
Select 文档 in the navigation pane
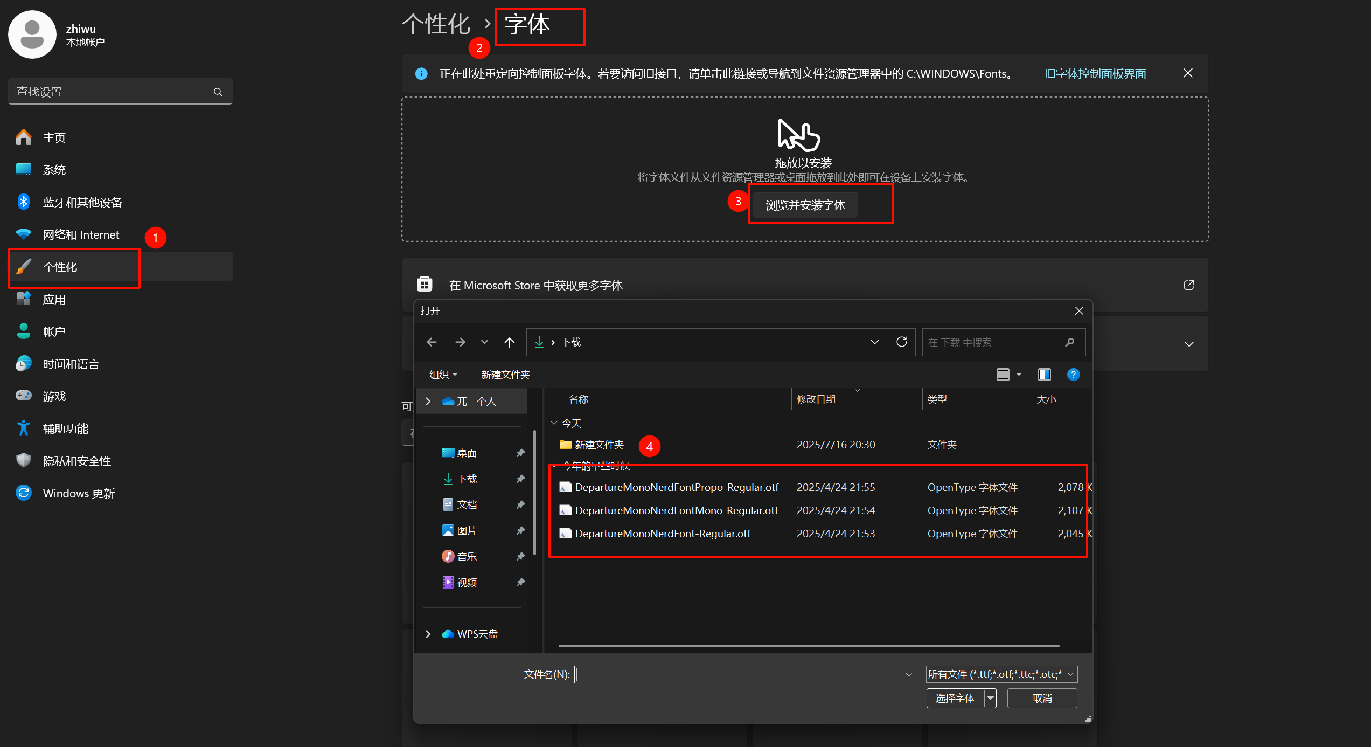467,504
